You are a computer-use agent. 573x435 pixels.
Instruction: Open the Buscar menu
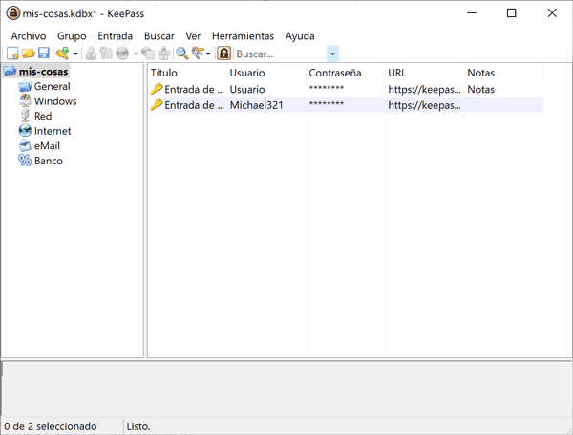click(159, 36)
